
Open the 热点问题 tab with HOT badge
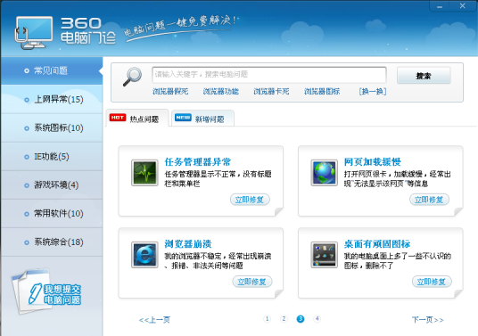tap(136, 119)
